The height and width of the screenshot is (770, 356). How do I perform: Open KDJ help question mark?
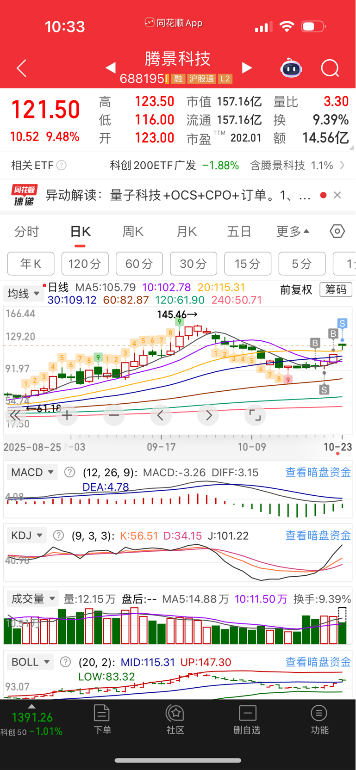[x=58, y=536]
